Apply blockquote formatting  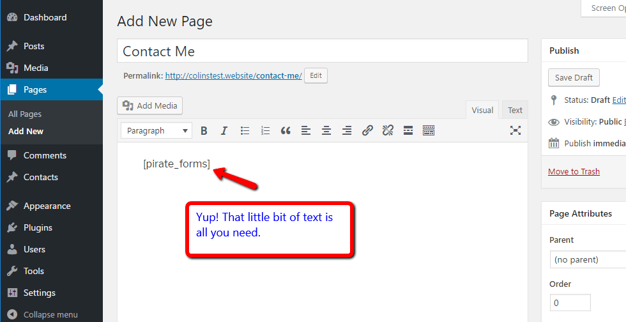(x=286, y=130)
